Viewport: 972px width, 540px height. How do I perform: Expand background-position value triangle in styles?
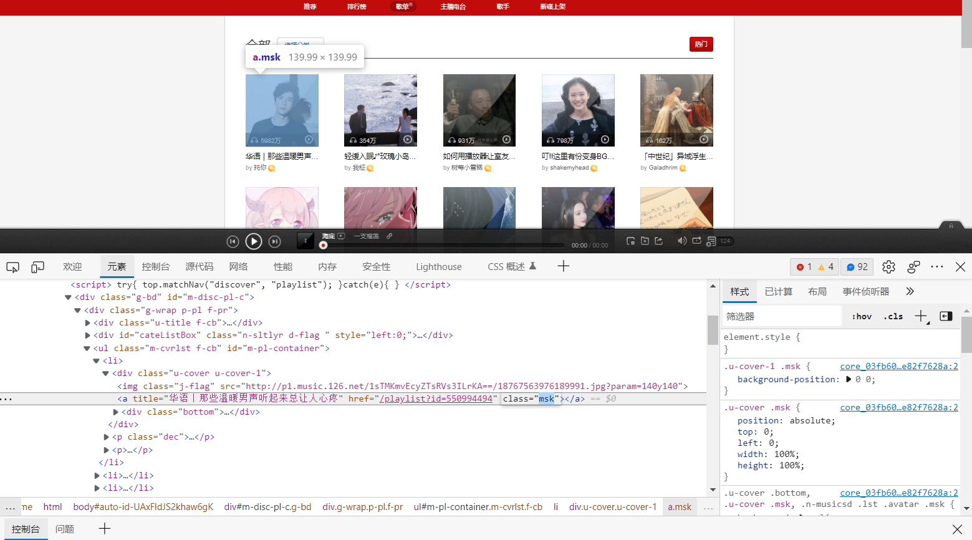coord(848,379)
